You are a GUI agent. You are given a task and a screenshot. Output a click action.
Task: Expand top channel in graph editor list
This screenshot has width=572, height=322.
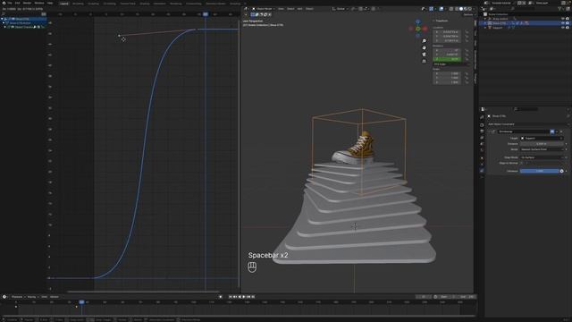pos(2,19)
